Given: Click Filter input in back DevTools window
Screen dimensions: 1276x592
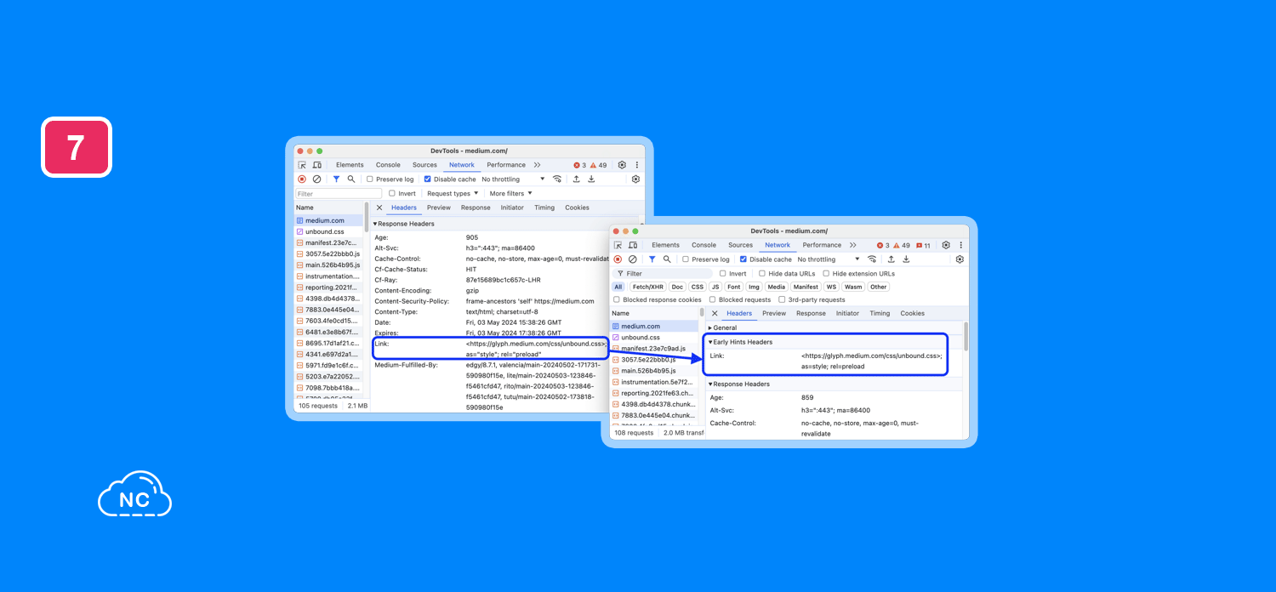Looking at the screenshot, I should 339,194.
